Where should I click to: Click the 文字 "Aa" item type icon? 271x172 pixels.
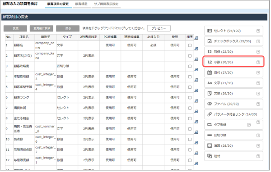[210, 83]
